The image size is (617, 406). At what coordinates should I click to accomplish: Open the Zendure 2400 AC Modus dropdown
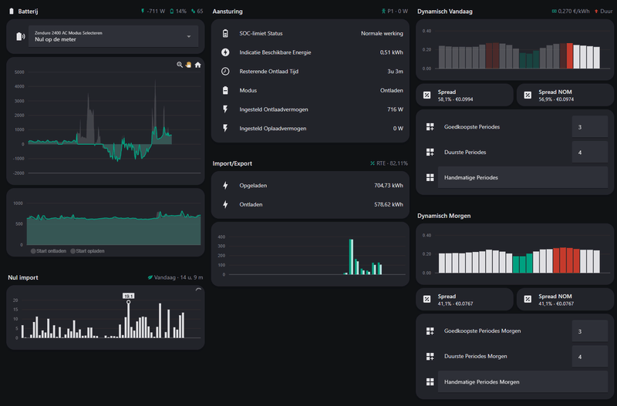coord(113,36)
